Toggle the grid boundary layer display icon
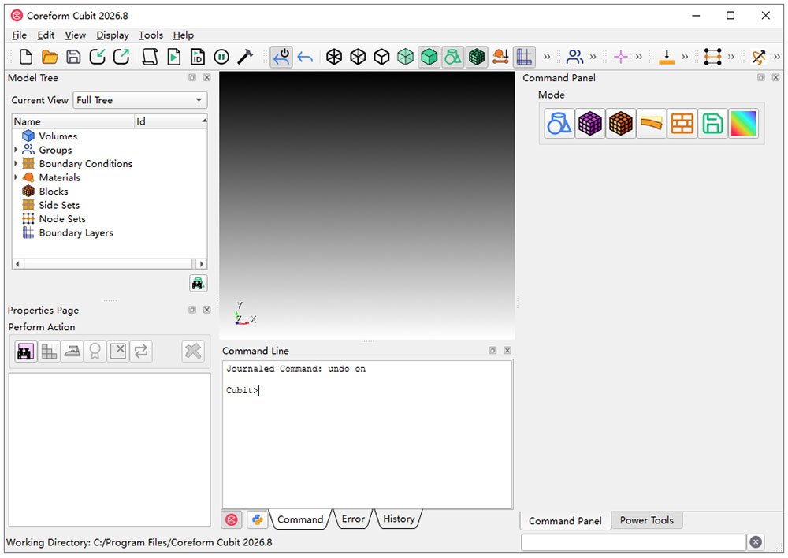Screen dimensions: 788x558 524,57
